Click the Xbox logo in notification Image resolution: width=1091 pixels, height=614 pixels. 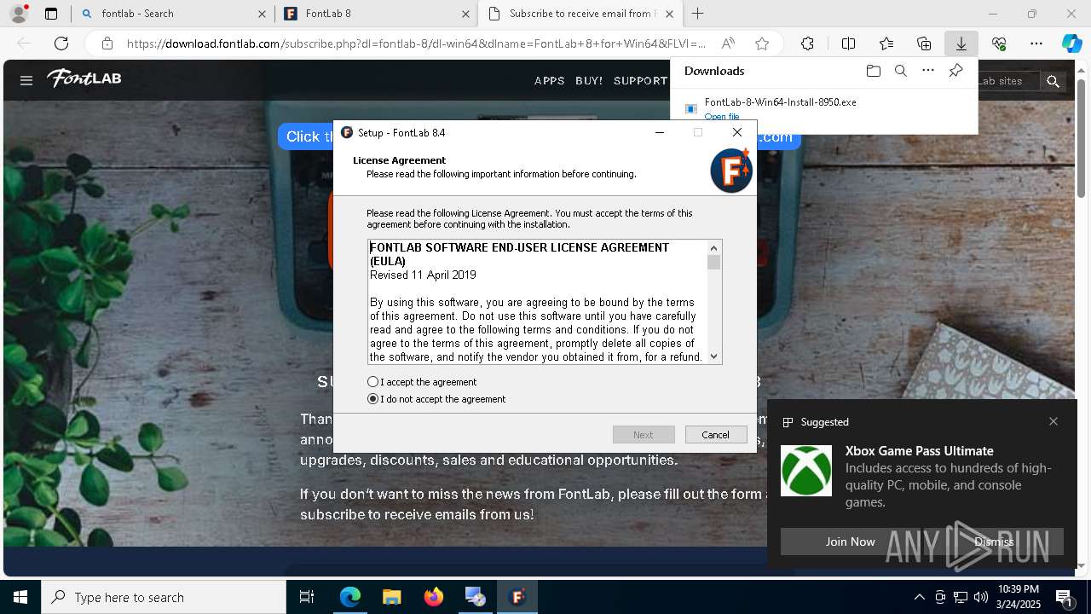tap(806, 471)
